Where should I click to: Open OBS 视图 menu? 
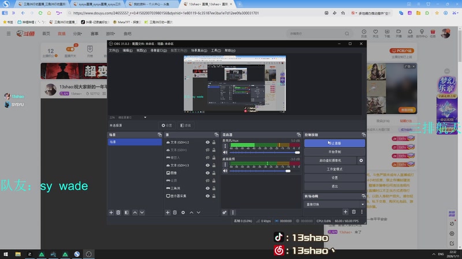pos(141,51)
